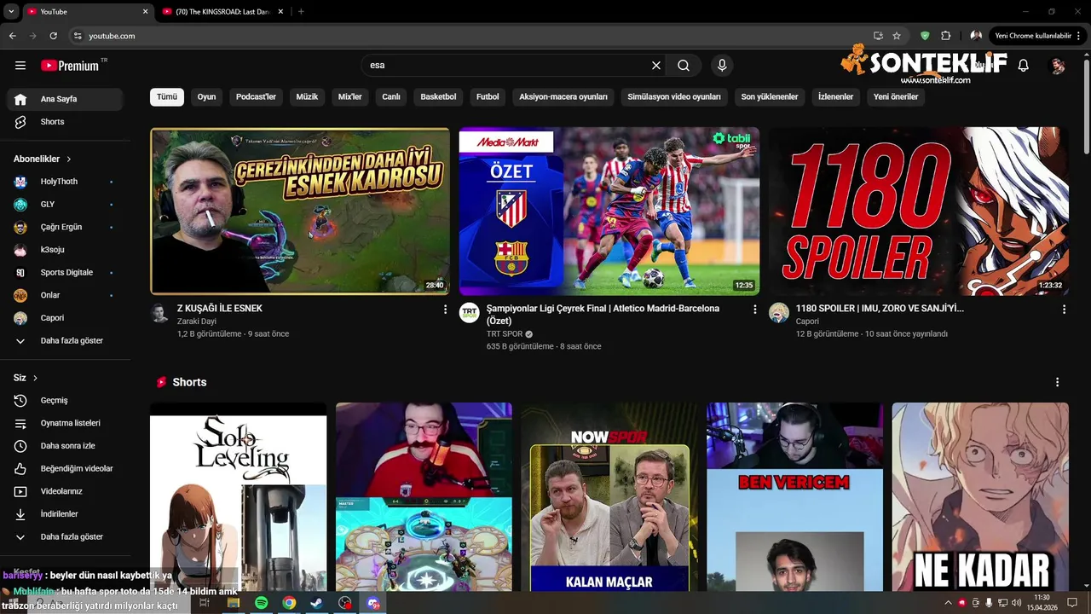Open the hamburger guide menu
1091x614 pixels.
(x=20, y=66)
